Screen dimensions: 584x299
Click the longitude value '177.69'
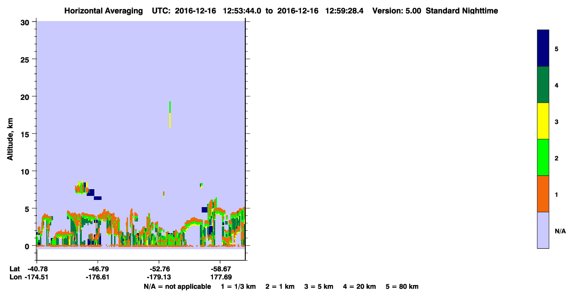(x=221, y=277)
